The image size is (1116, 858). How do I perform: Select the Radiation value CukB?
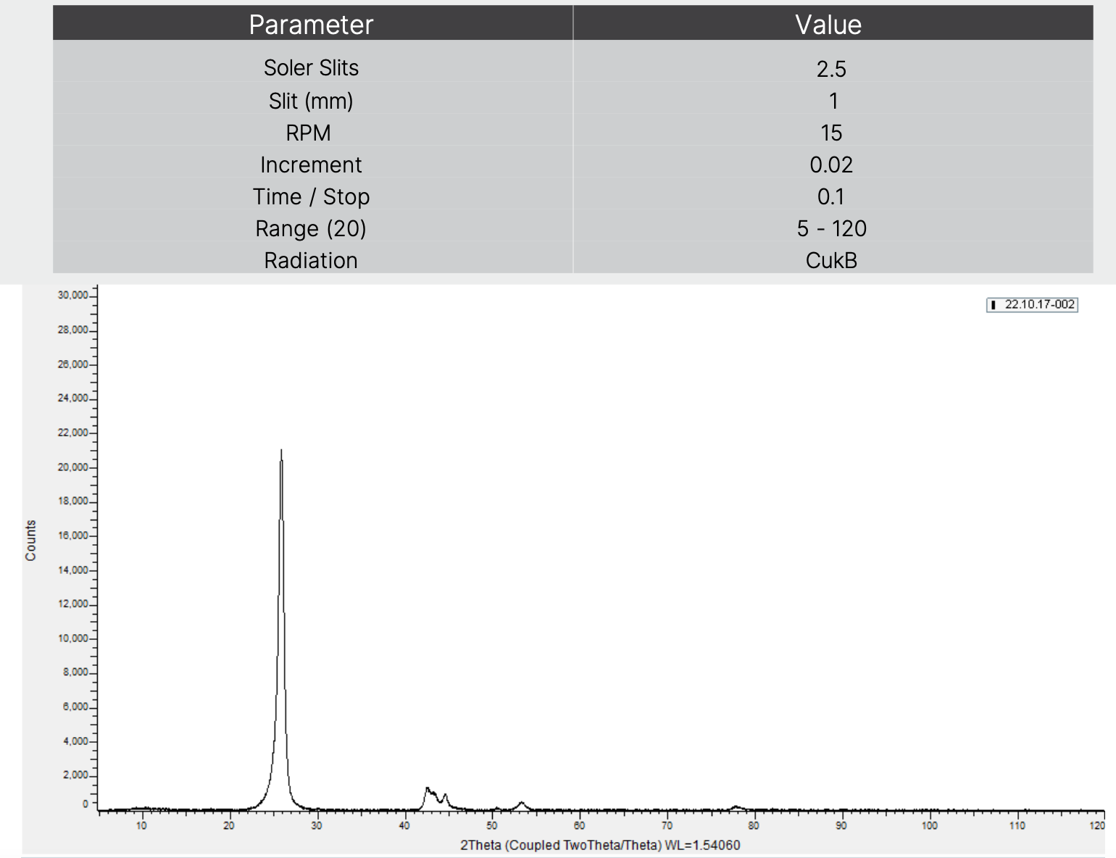pos(831,260)
